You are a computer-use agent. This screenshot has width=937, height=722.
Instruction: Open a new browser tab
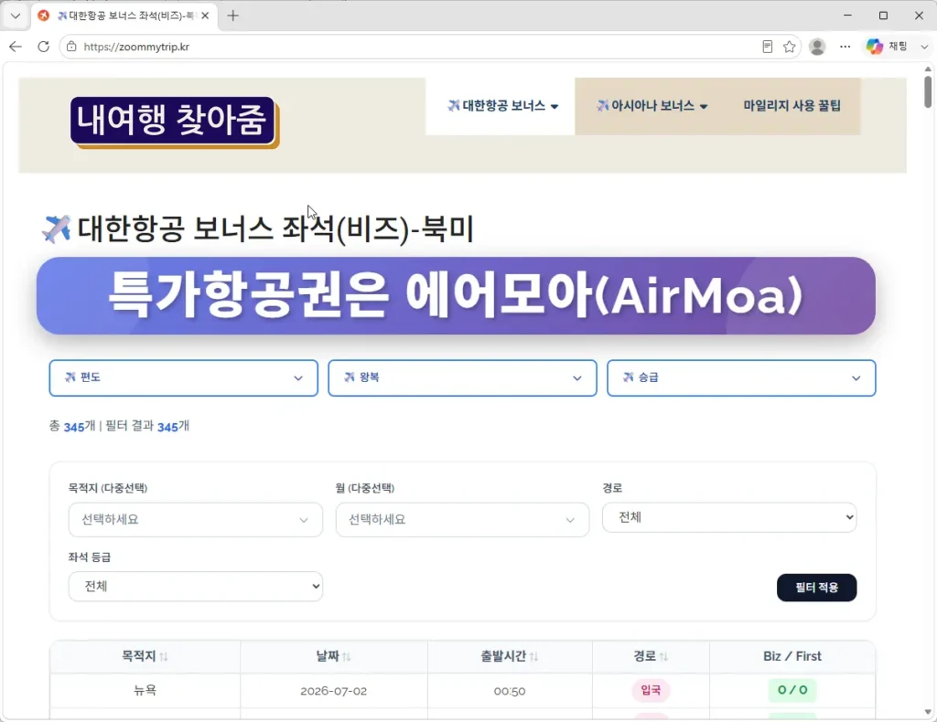pos(233,16)
